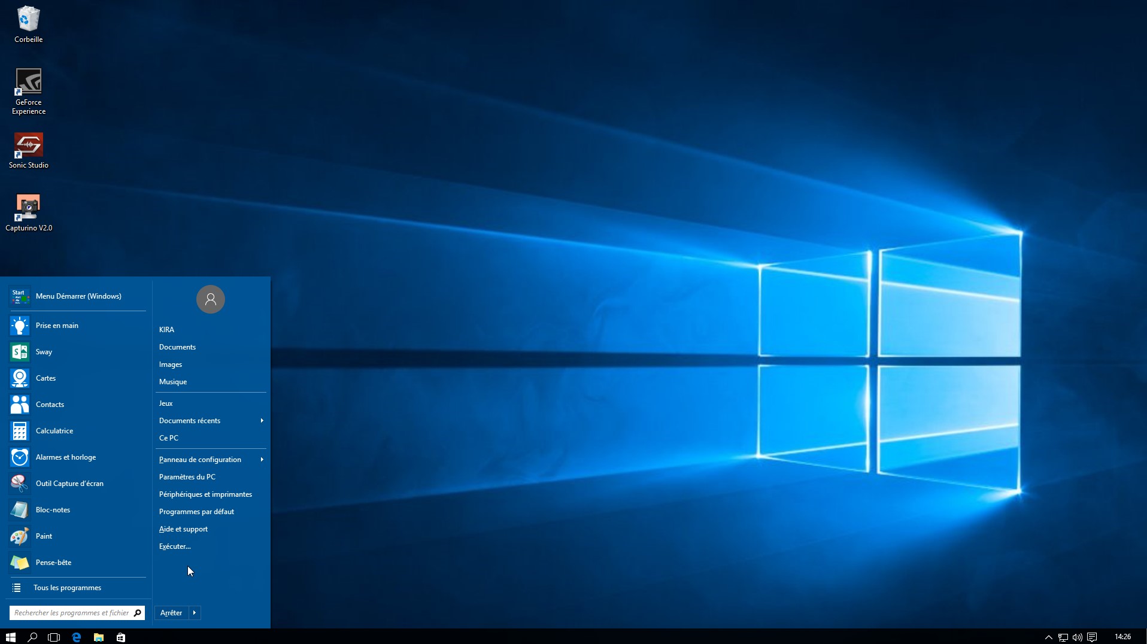1147x644 pixels.
Task: Open Jeux from start menu
Action: tap(211, 403)
